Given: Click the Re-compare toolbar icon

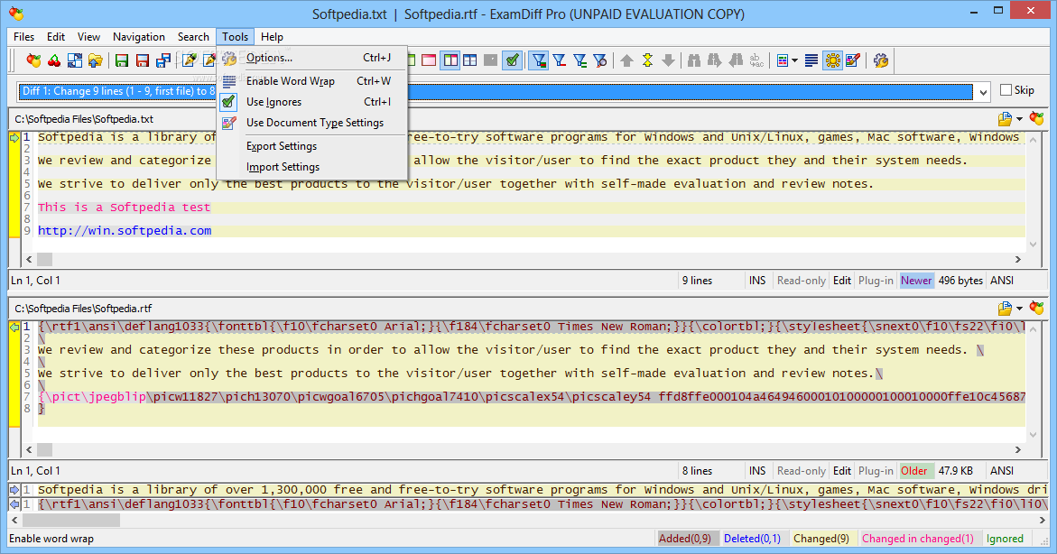Looking at the screenshot, I should pyautogui.click(x=75, y=60).
